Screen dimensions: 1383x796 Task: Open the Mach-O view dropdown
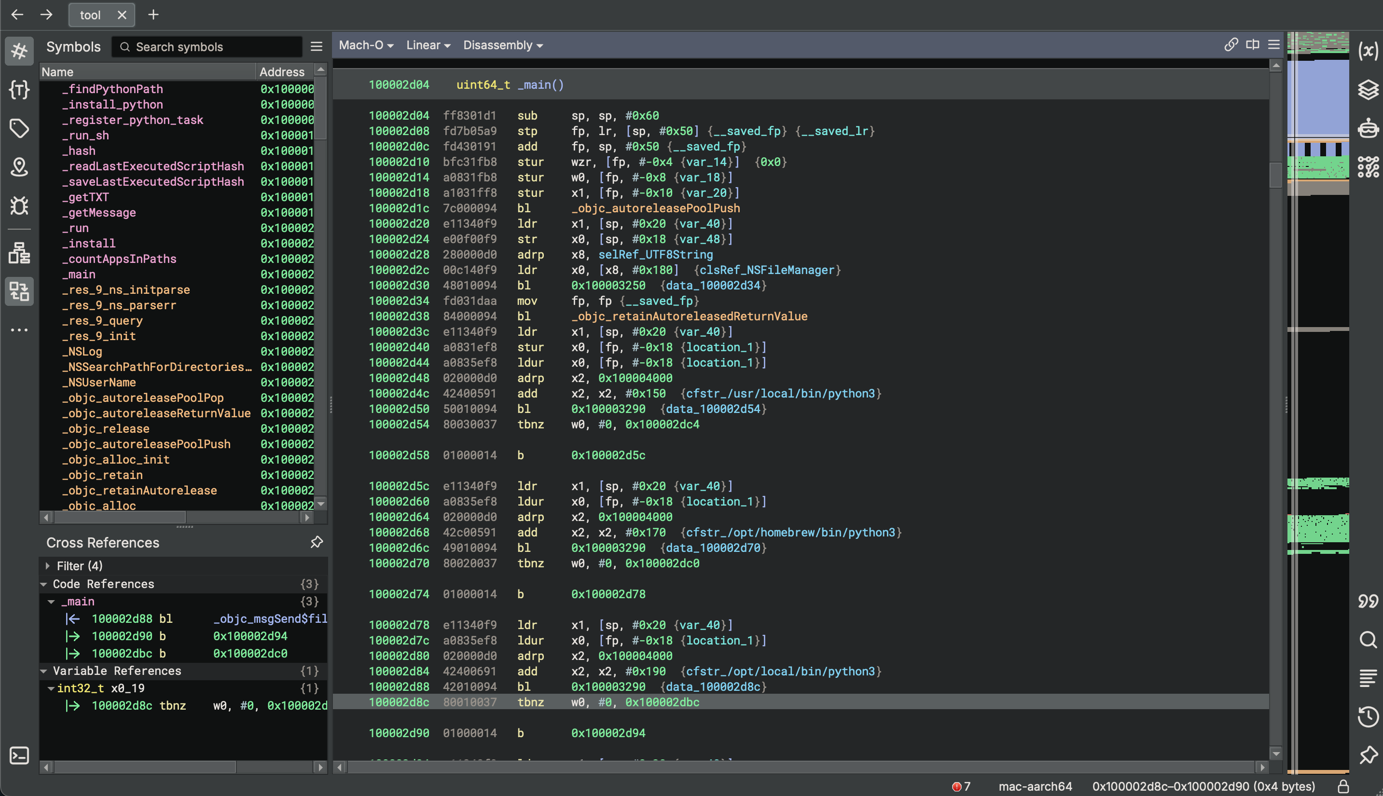click(366, 45)
